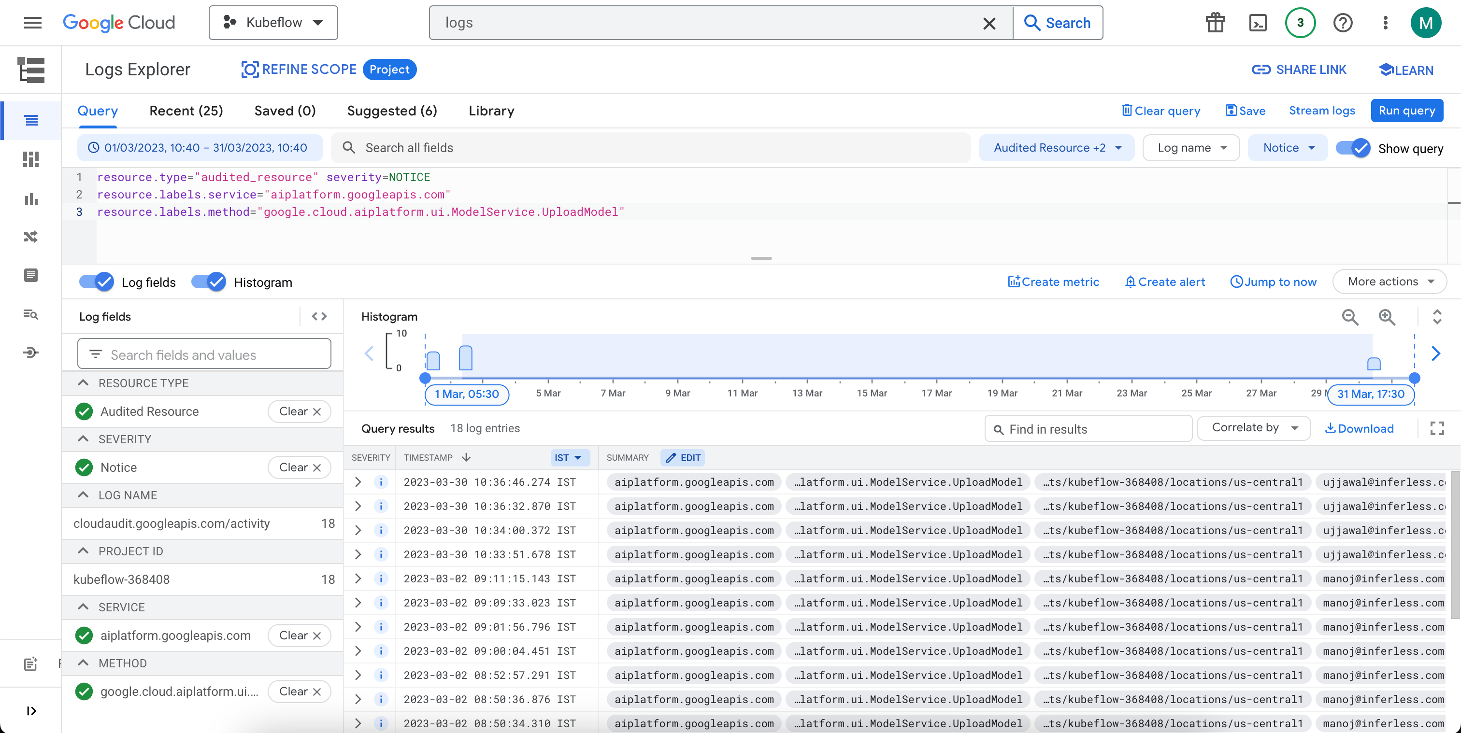Click the histogram end time handle

coord(1414,378)
